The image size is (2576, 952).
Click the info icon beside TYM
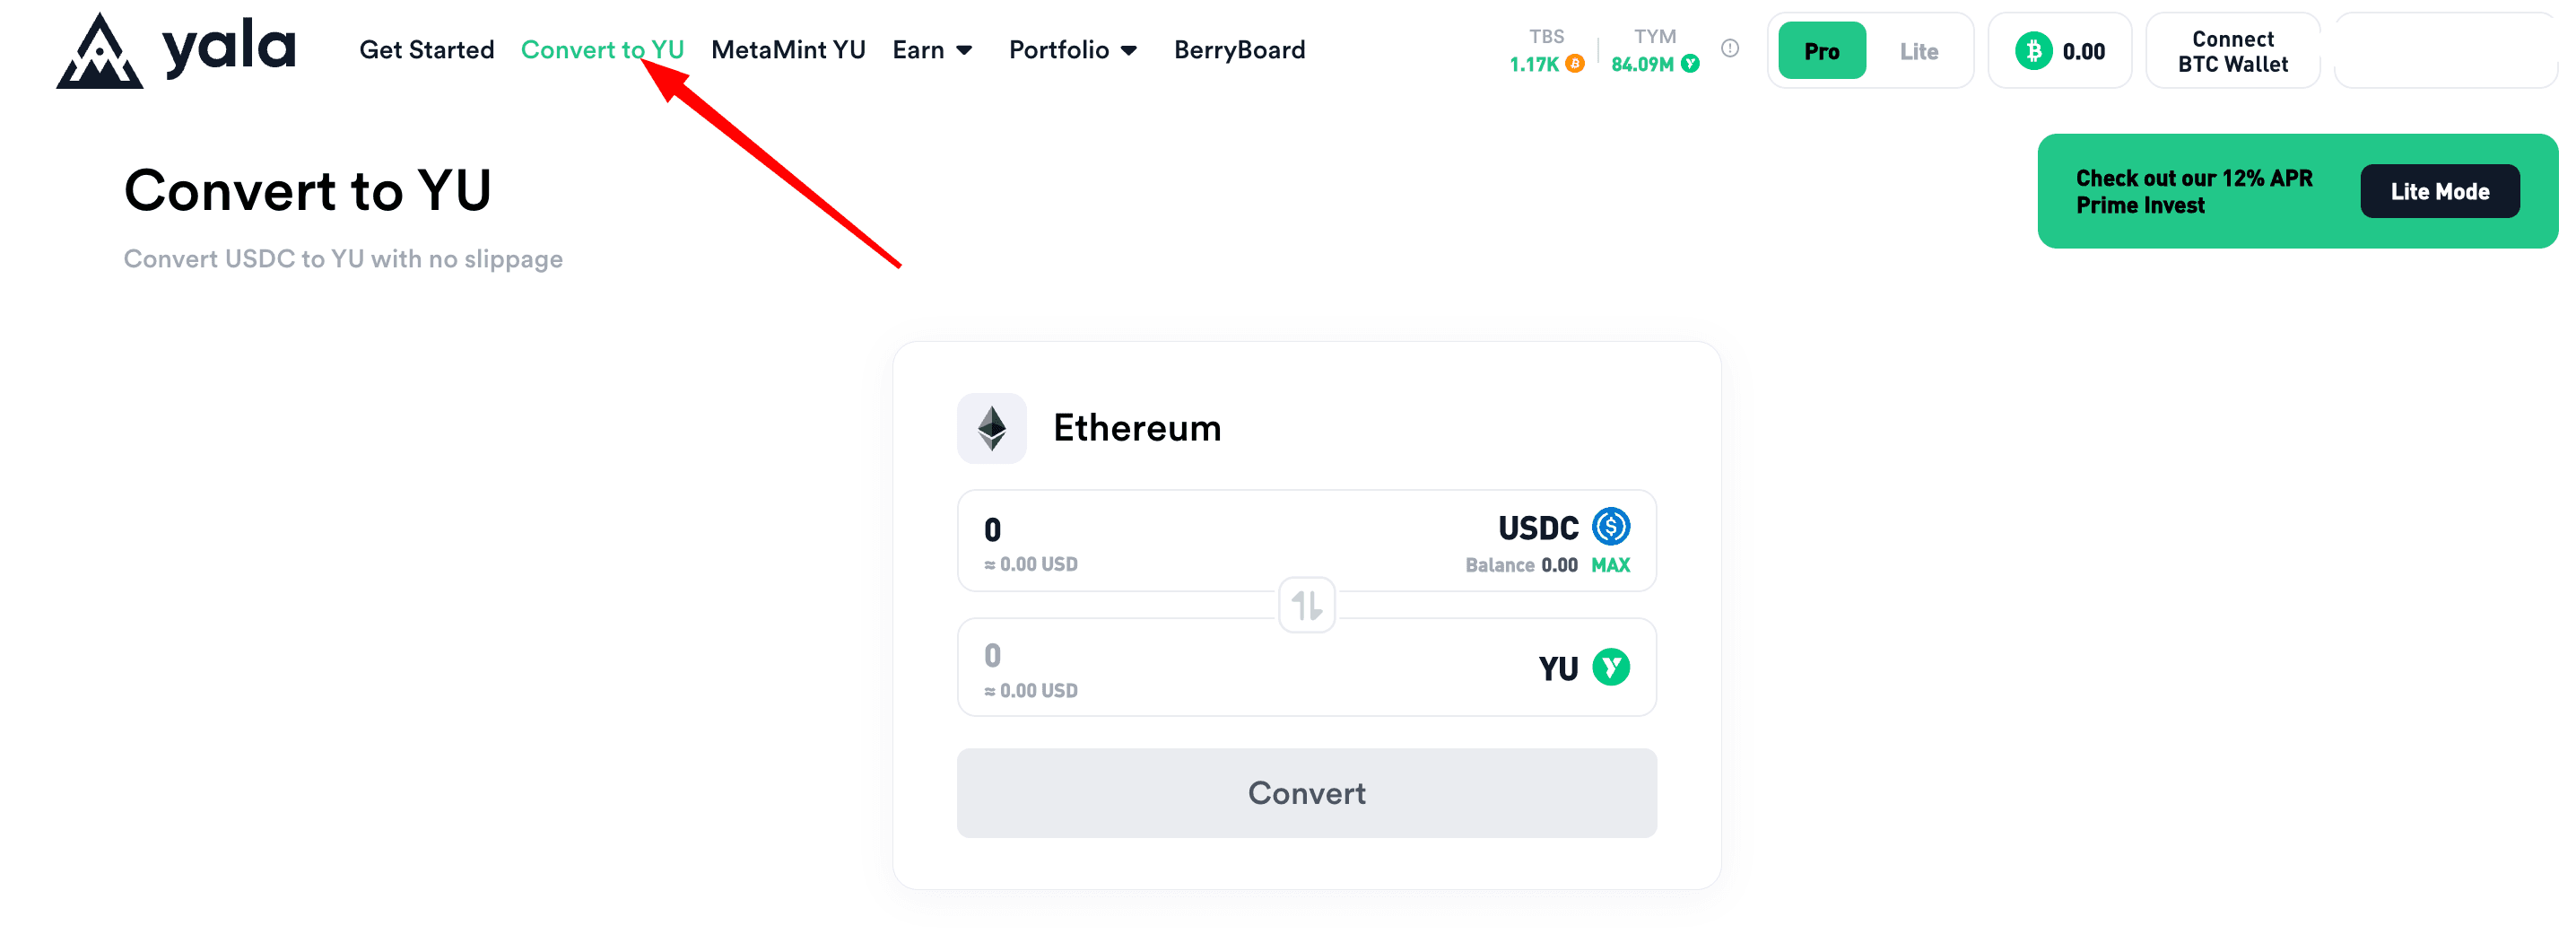click(x=1729, y=48)
